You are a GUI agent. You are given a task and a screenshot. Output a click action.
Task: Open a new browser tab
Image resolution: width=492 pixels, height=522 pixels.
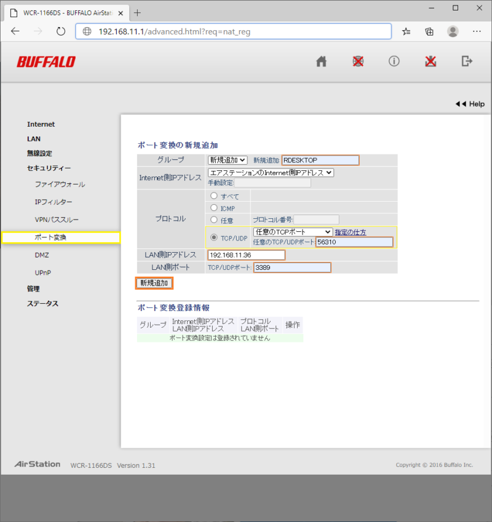(137, 13)
